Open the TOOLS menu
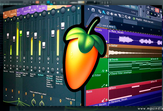Viewport: 163px width, 111px height. pyautogui.click(x=133, y=7)
